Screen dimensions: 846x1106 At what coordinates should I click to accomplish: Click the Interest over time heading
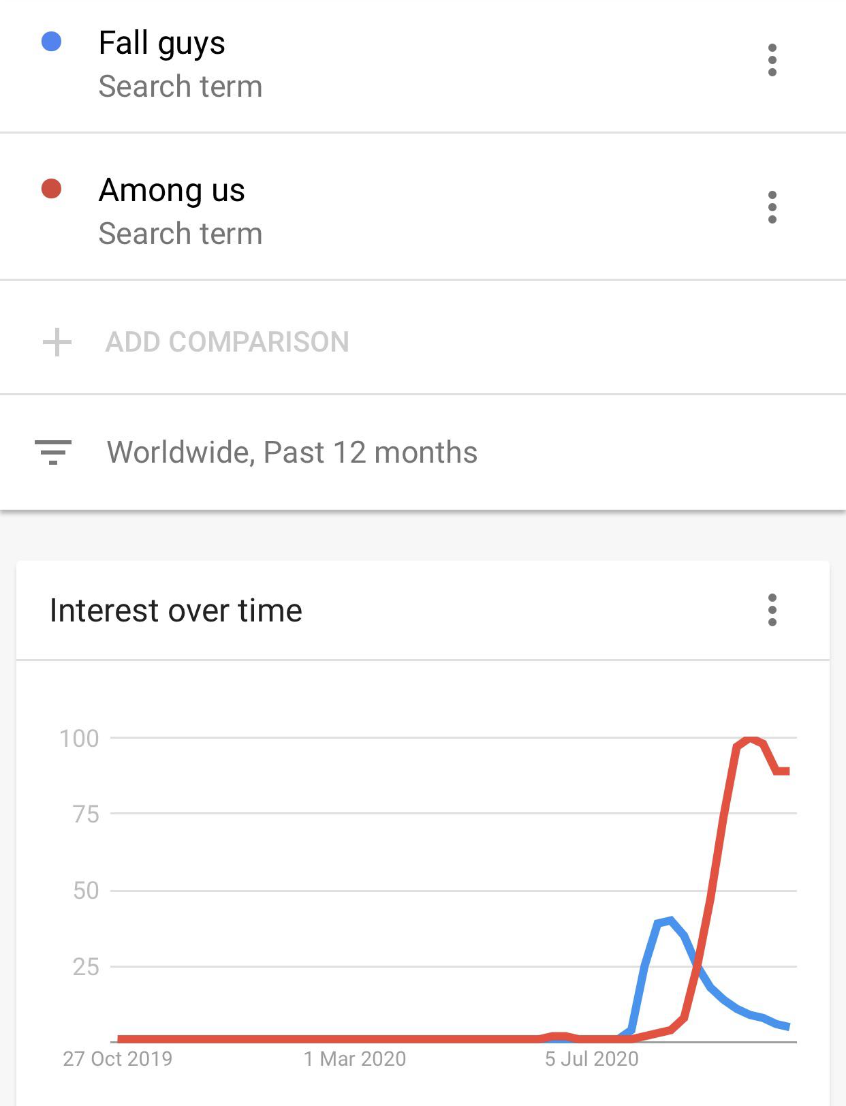pos(176,611)
